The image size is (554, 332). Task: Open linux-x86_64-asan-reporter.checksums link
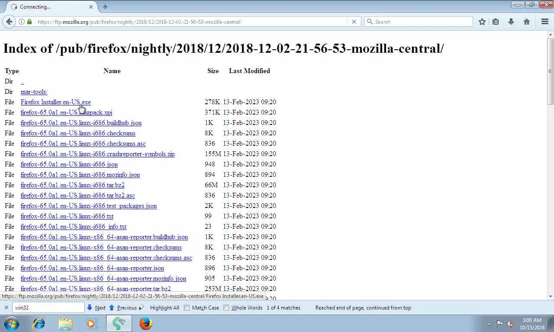(101, 247)
